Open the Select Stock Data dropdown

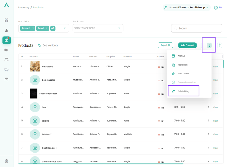(98, 29)
